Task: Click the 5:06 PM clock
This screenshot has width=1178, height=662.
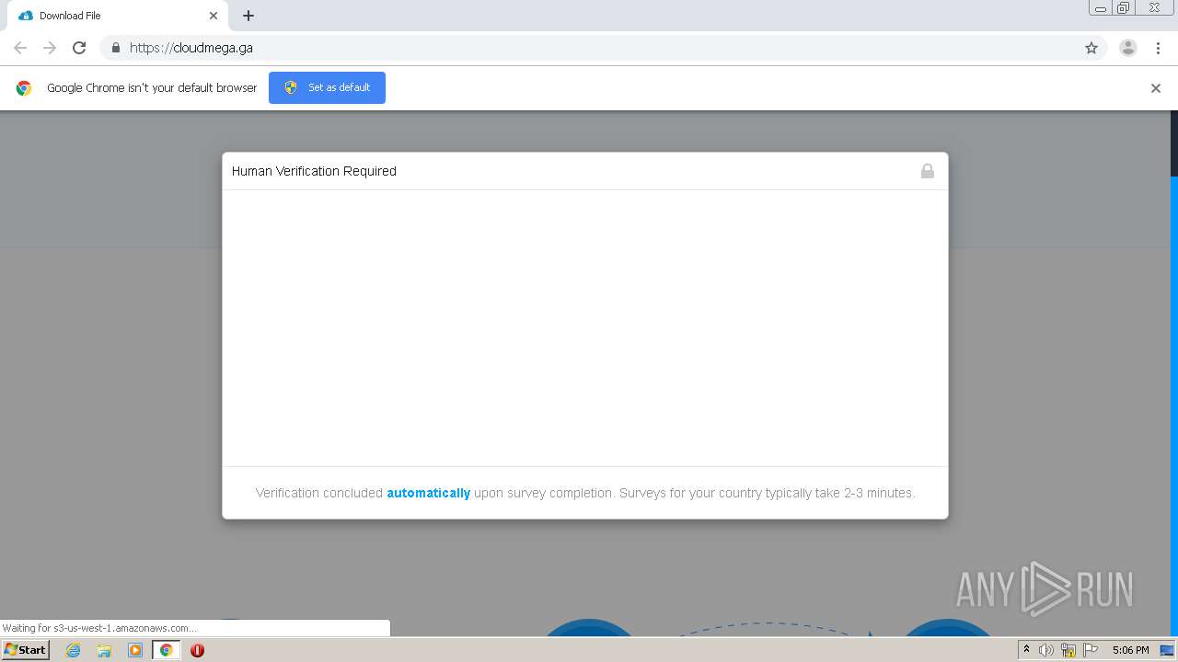Action: (x=1130, y=650)
